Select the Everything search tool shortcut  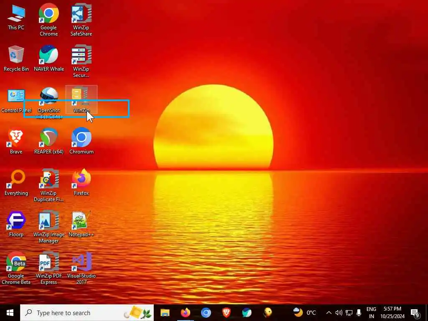coord(16,183)
